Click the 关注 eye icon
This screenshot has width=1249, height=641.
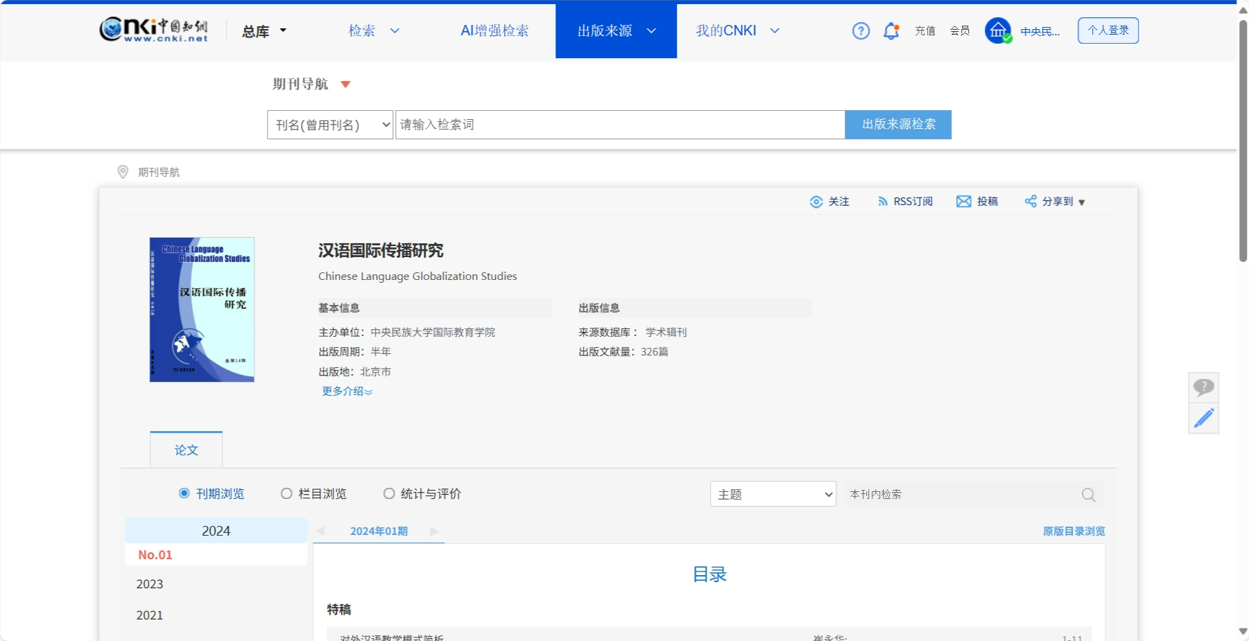(816, 202)
